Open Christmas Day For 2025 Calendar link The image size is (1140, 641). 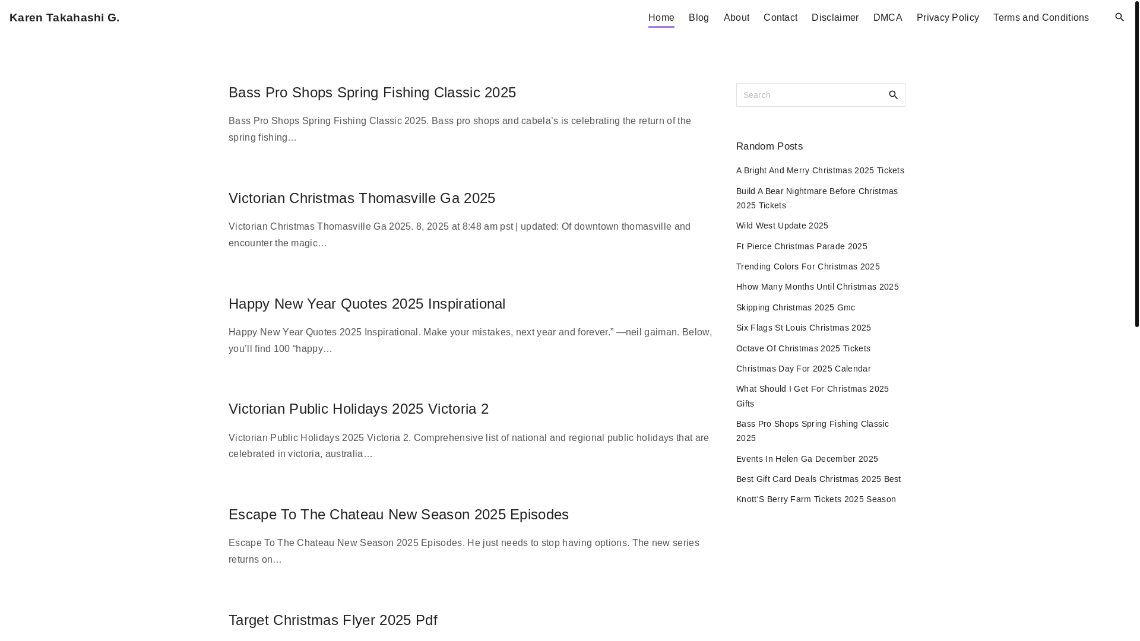click(x=803, y=369)
